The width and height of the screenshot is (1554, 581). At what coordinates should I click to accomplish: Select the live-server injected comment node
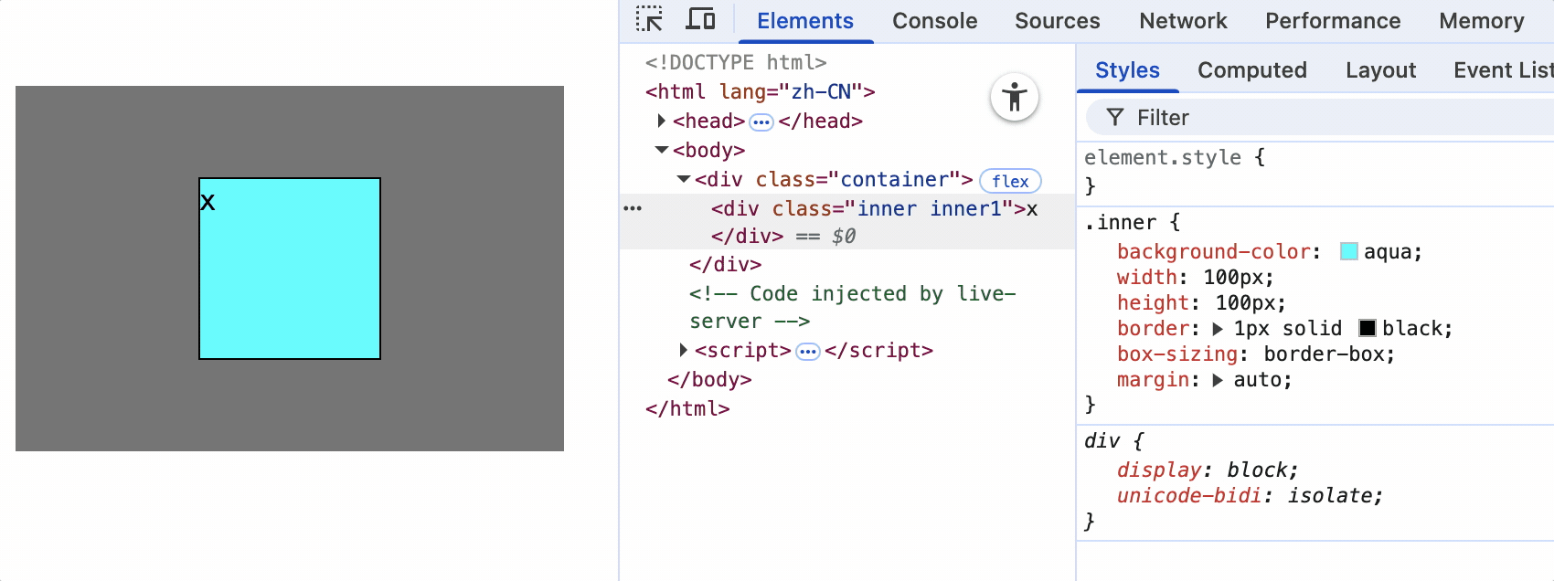click(x=852, y=307)
